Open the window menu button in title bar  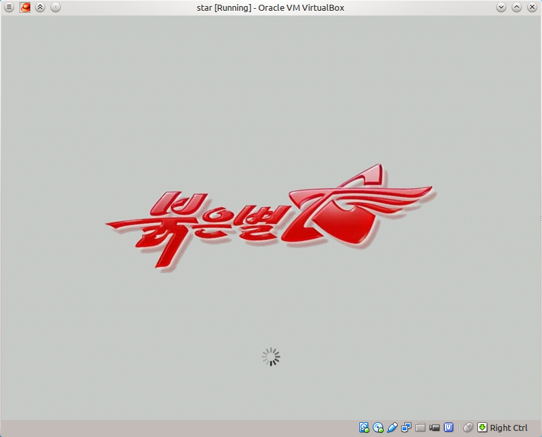[9, 7]
